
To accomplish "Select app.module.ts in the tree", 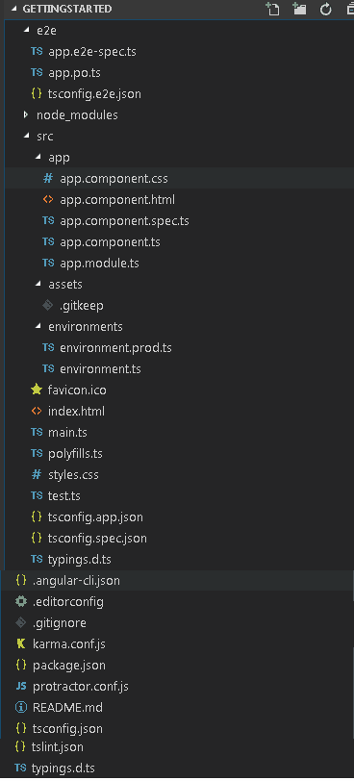I will 100,263.
